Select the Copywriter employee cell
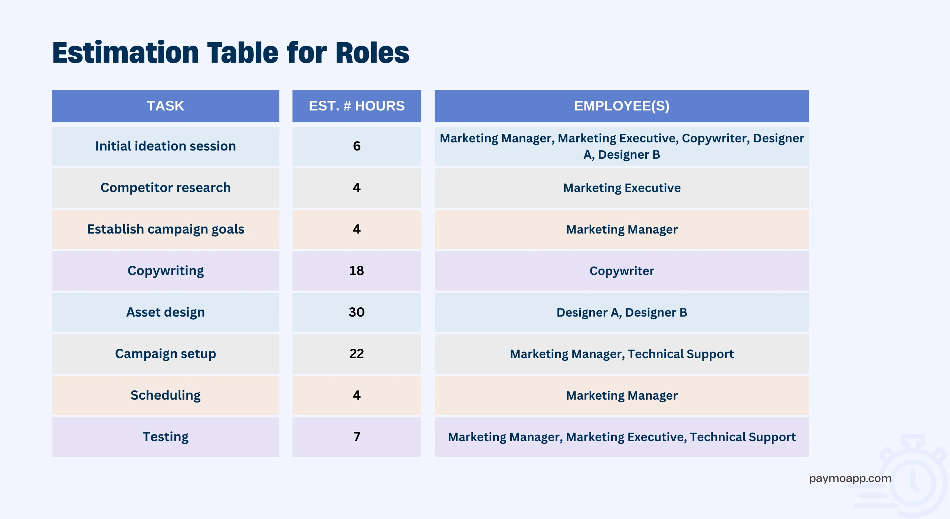This screenshot has width=950, height=519. (x=622, y=271)
